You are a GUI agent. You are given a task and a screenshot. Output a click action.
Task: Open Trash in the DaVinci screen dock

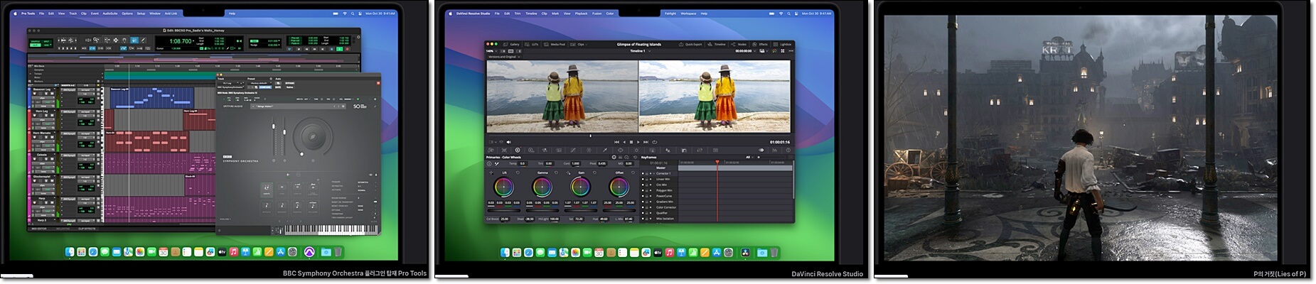(774, 252)
